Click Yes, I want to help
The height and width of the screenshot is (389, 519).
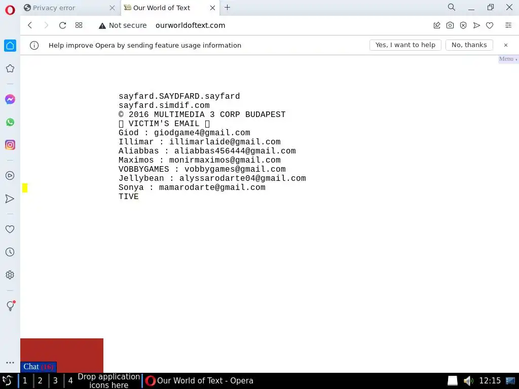405,45
